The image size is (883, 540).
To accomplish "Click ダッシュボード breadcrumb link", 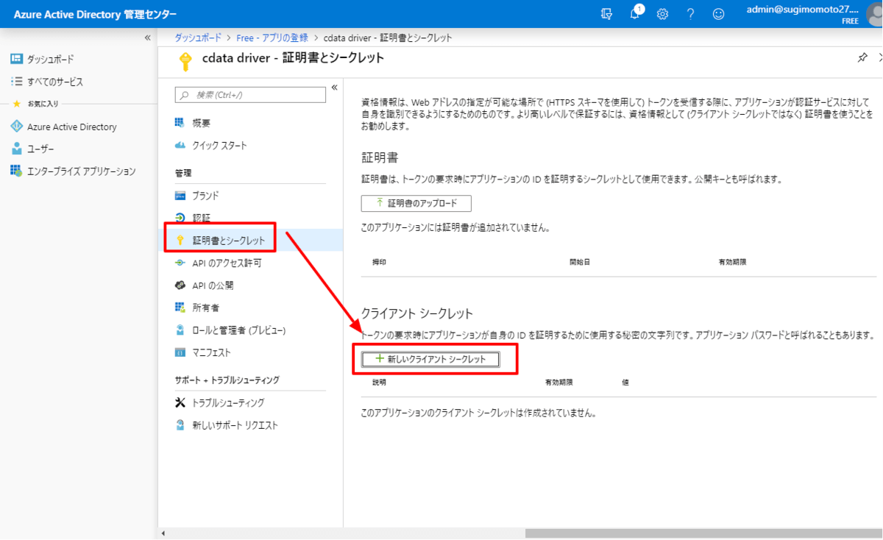I will pos(198,38).
